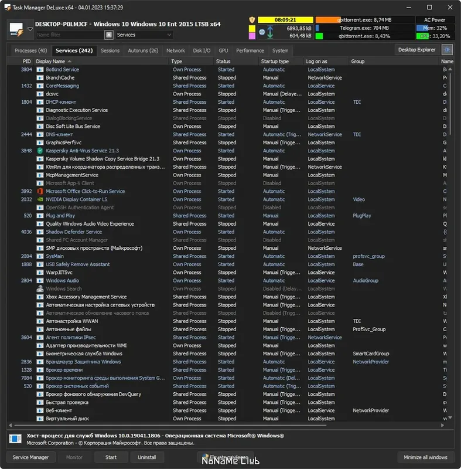Sort by Startup type column header
This screenshot has width=461, height=469.
[x=281, y=62]
